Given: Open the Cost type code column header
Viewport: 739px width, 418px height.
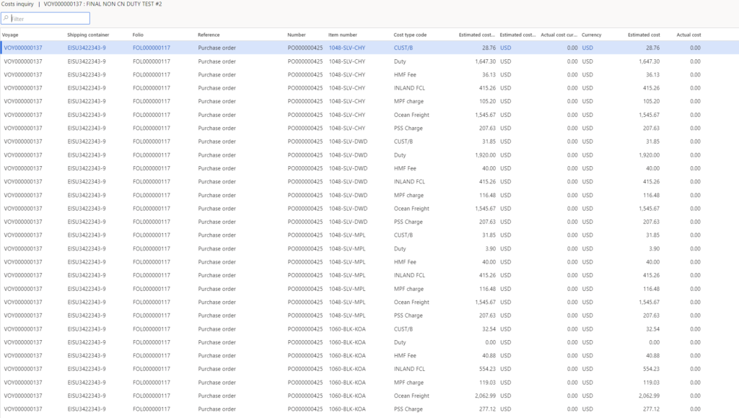Looking at the screenshot, I should pyautogui.click(x=410, y=35).
